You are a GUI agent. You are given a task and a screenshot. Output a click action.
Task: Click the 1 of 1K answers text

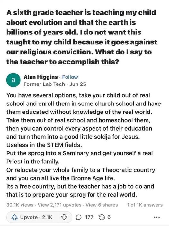coord(145,205)
